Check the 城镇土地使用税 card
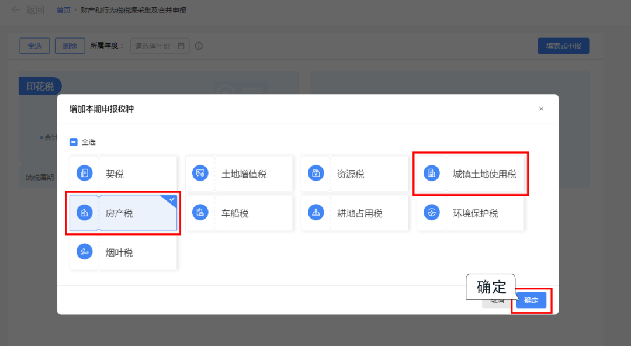 (x=470, y=174)
